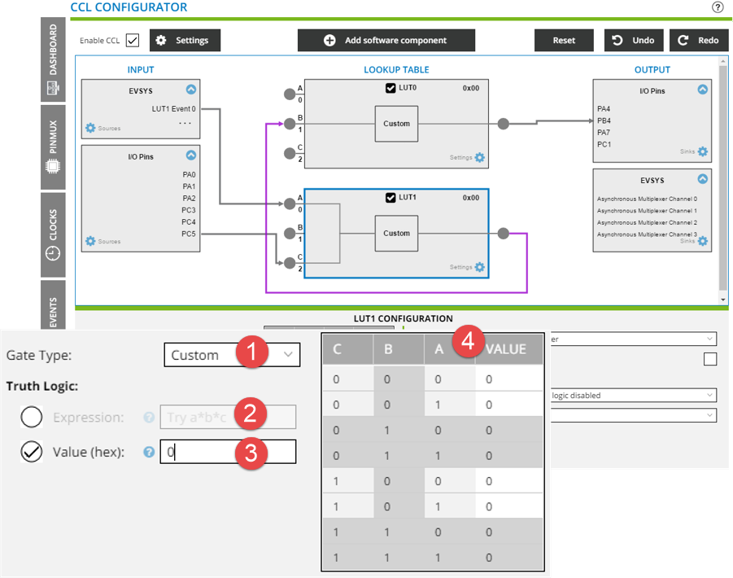Select the Expression radio option

click(32, 418)
